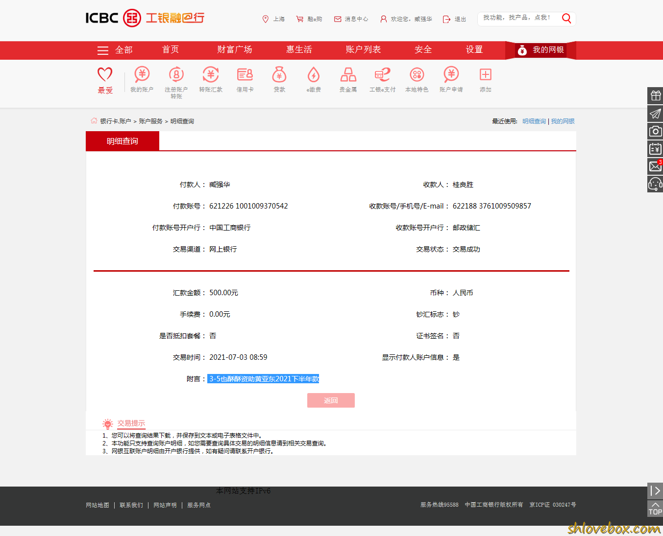Screen dimensions: 663x536
Task: Open 工银e支付 shortcut icon
Action: click(383, 74)
